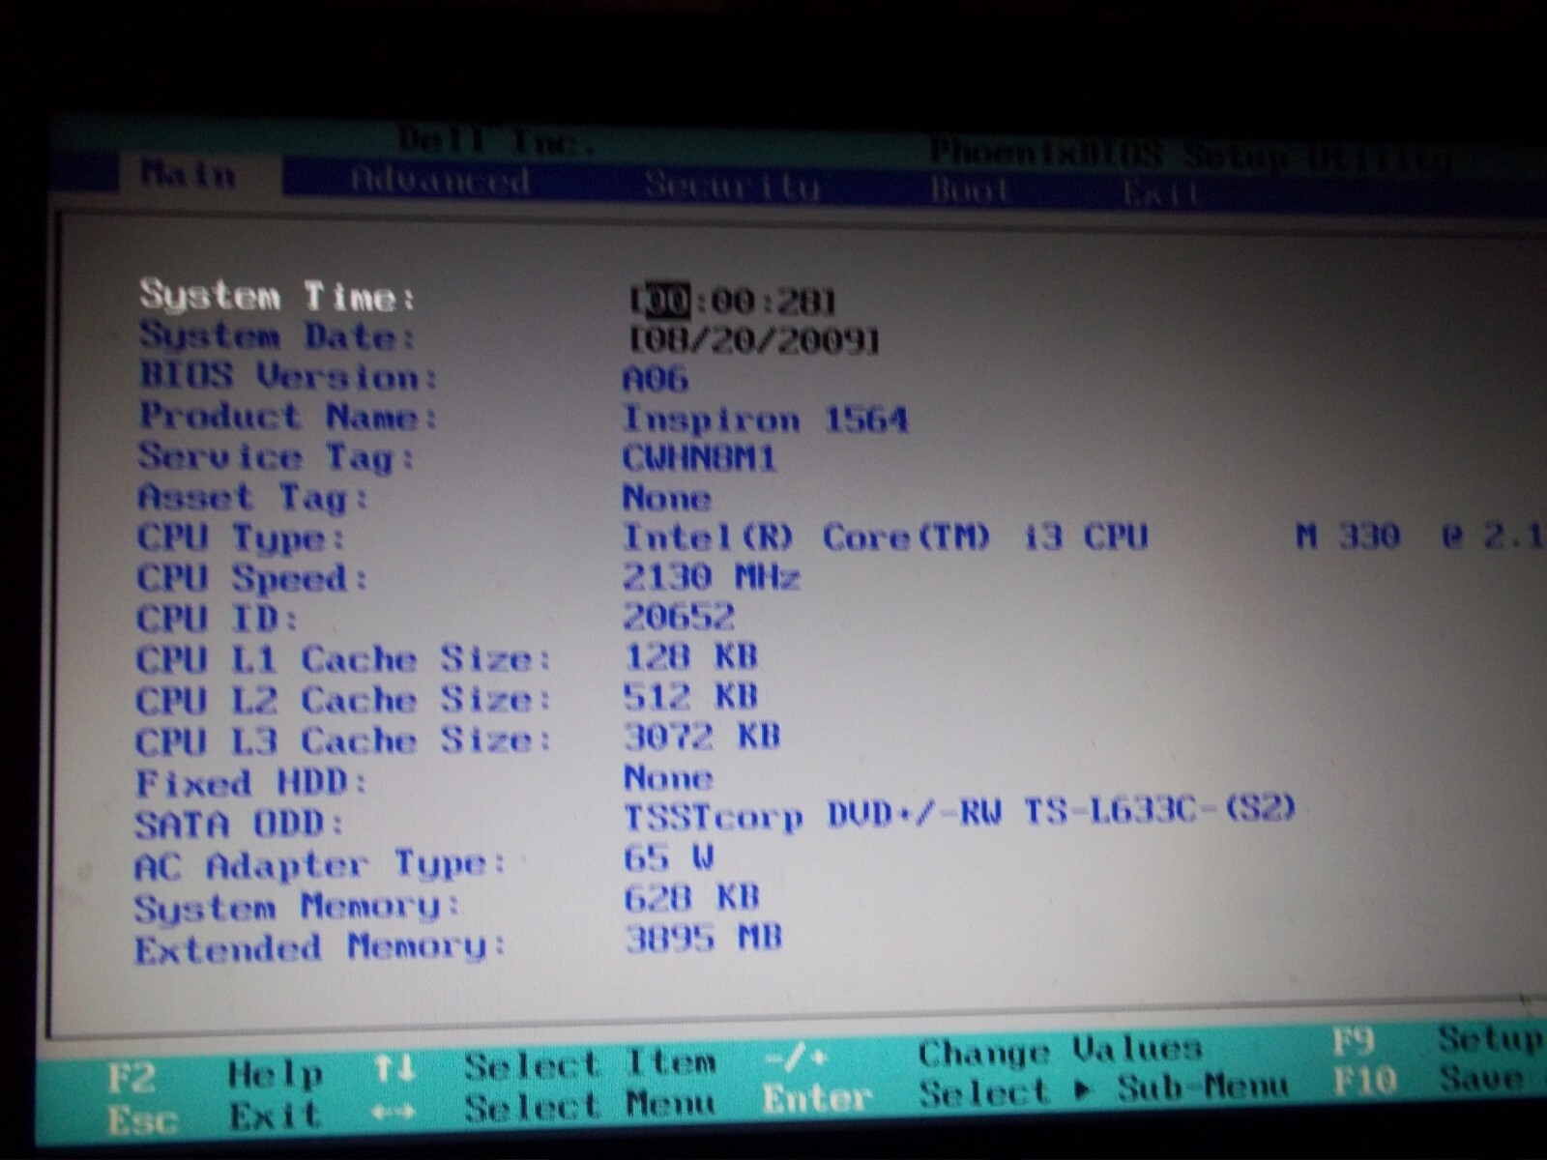Click the SATA ODD label
The height and width of the screenshot is (1160, 1547).
pyautogui.click(x=240, y=824)
